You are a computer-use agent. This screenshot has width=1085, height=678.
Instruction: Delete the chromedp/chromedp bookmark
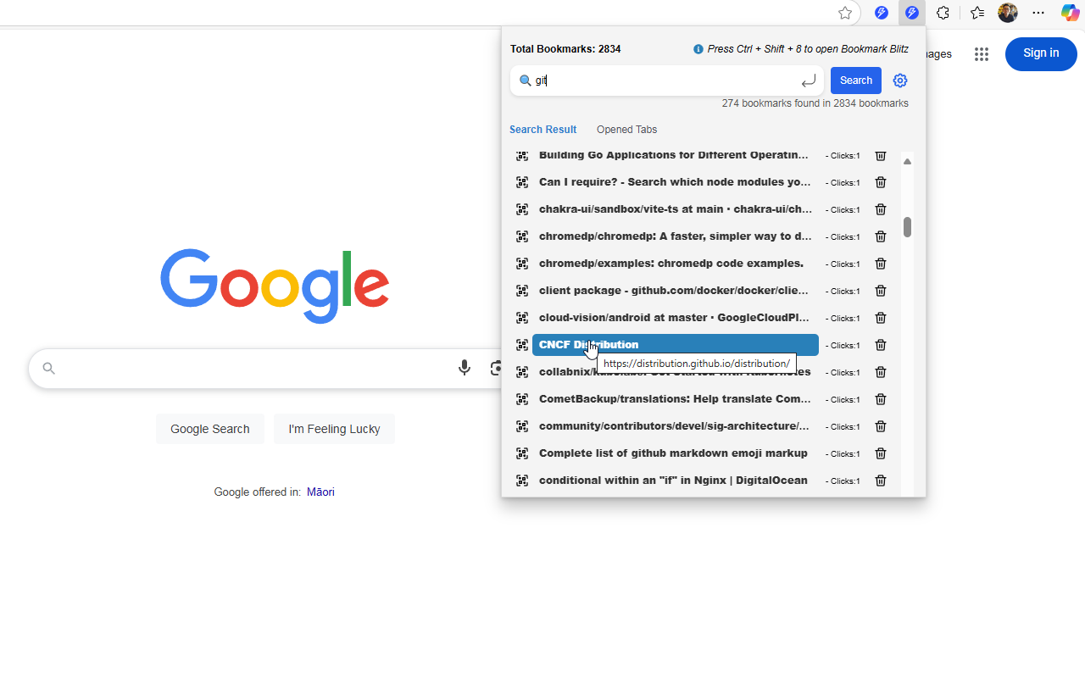pos(881,236)
